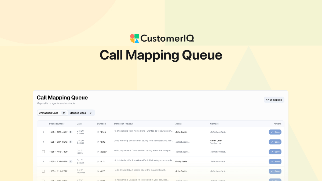Play the 18:12 TechStart call recording

(98, 142)
